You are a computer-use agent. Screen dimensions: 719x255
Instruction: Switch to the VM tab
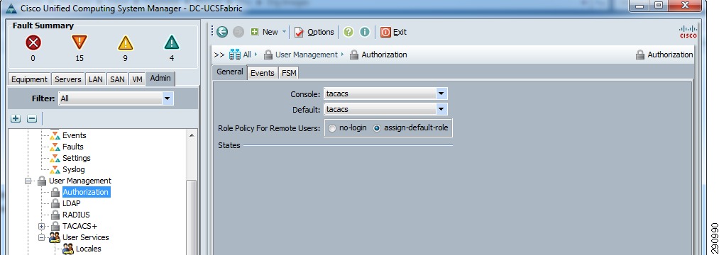coord(137,79)
